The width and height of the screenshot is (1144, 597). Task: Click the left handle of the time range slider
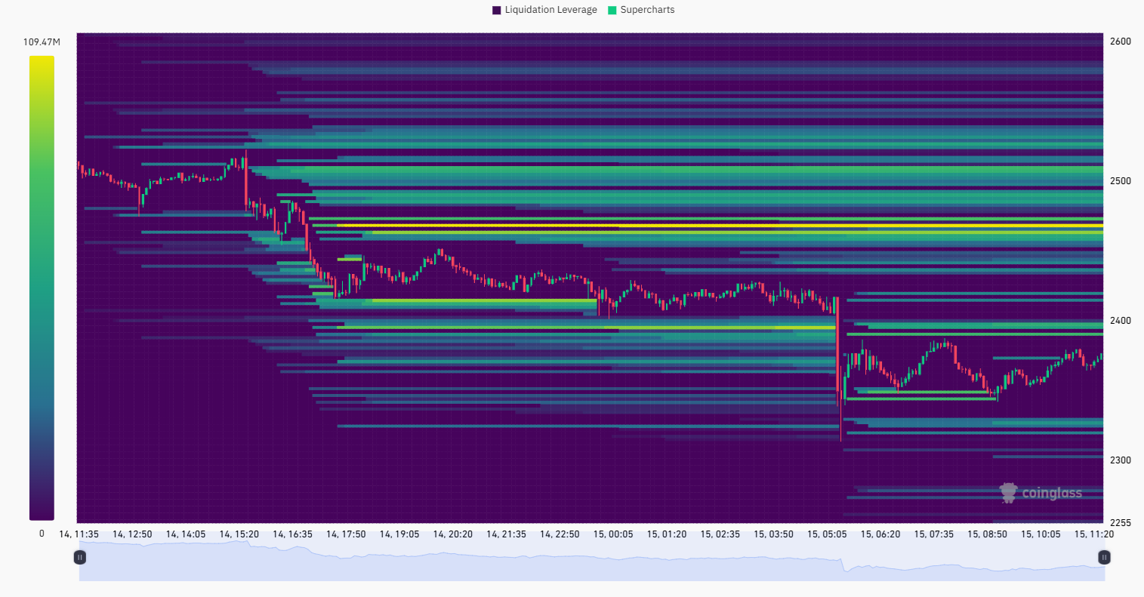[x=79, y=558]
